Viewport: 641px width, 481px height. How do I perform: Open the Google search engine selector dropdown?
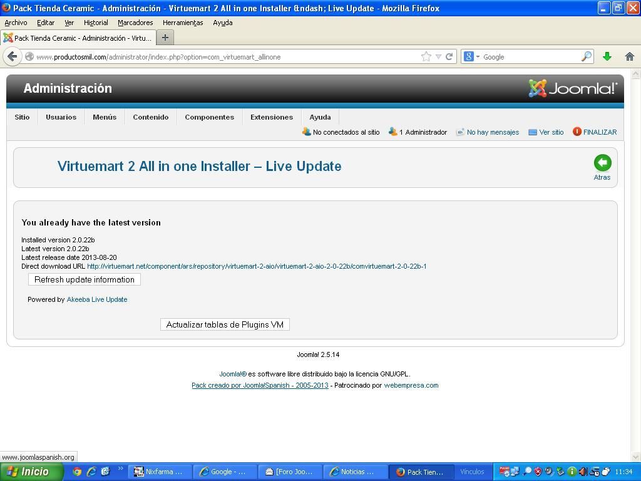click(x=472, y=56)
